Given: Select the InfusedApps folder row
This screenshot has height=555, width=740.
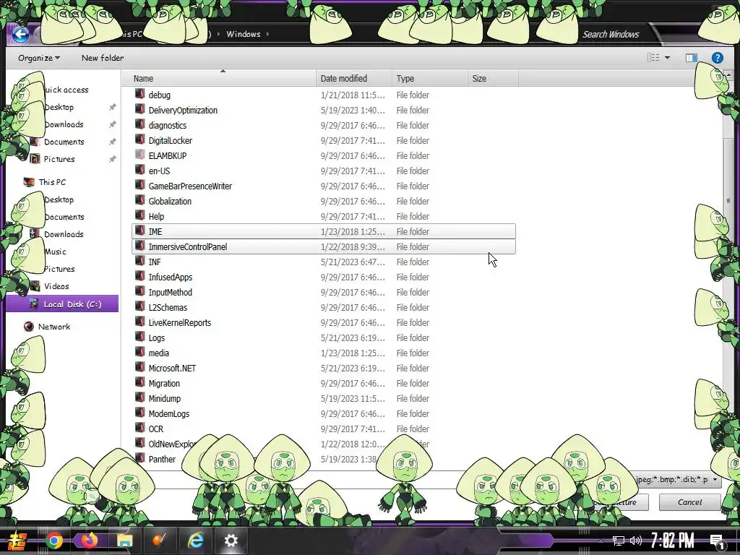Looking at the screenshot, I should (324, 277).
